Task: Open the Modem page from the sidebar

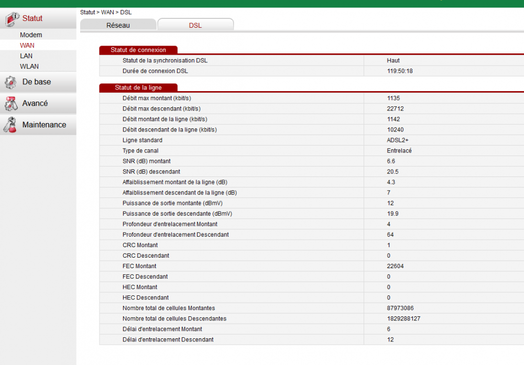Action: (31, 35)
